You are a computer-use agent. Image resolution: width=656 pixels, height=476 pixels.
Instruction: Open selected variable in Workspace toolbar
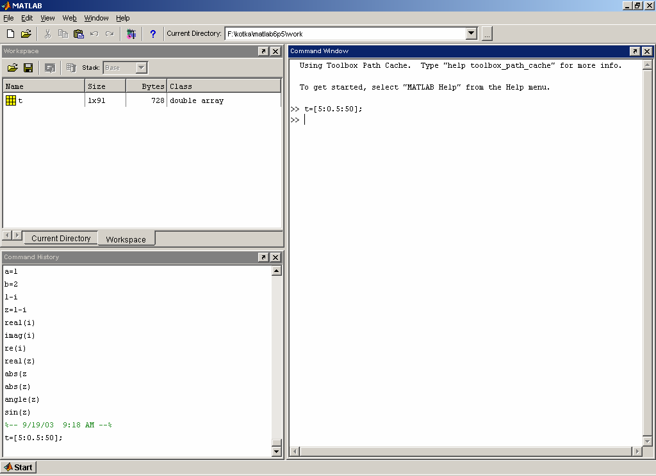[x=50, y=68]
